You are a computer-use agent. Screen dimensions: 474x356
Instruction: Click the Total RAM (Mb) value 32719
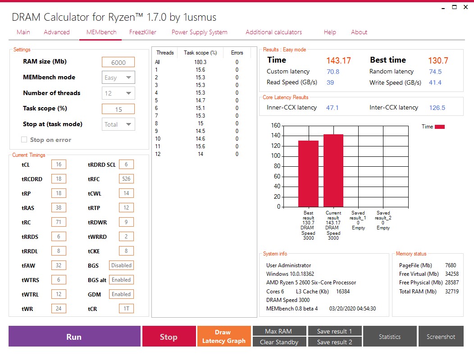click(x=451, y=292)
